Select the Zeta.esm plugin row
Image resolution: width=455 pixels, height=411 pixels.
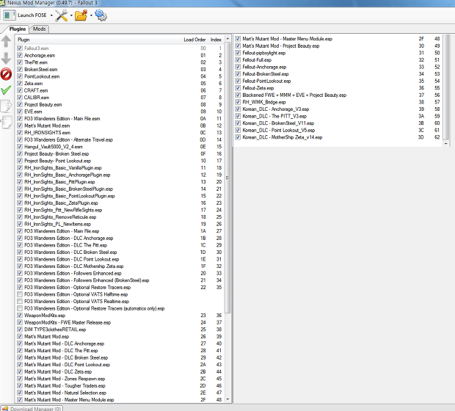tap(120, 84)
